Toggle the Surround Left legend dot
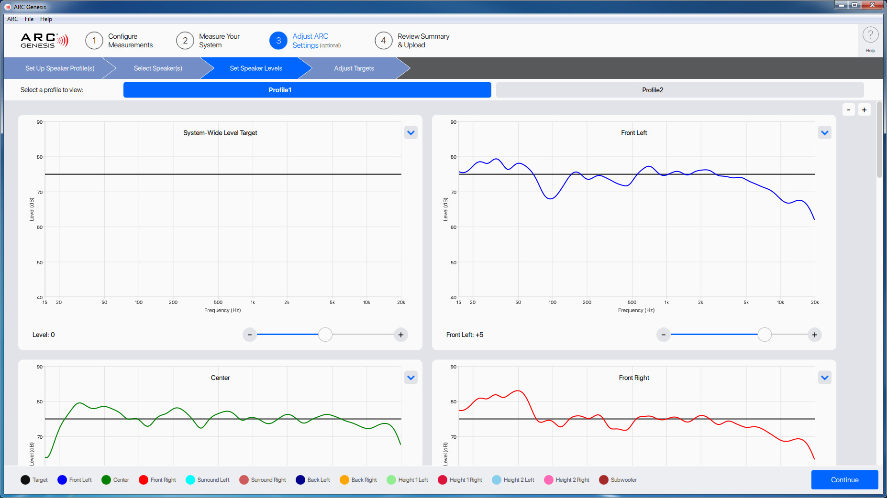887x498 pixels. [x=190, y=480]
